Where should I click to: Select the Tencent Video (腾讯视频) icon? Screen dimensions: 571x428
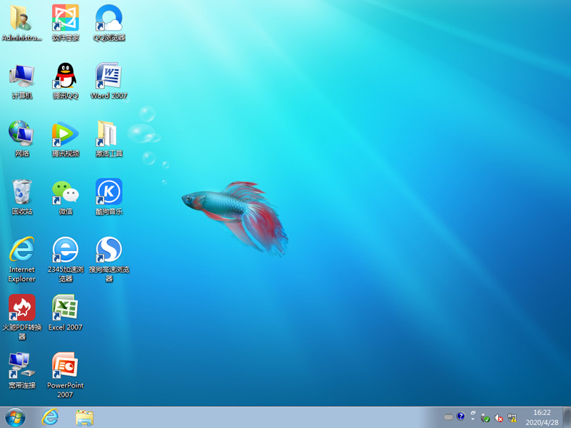pos(66,135)
